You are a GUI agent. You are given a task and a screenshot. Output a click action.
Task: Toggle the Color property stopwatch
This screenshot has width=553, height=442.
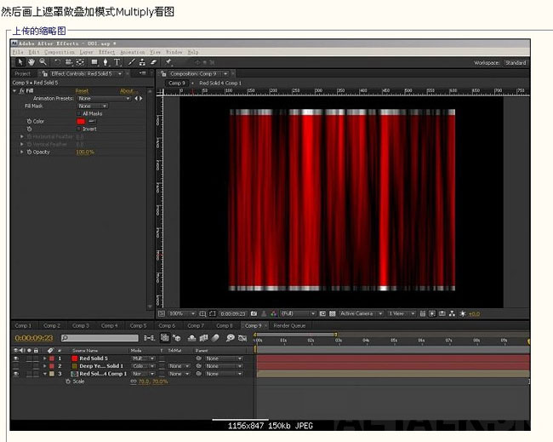[x=29, y=121]
